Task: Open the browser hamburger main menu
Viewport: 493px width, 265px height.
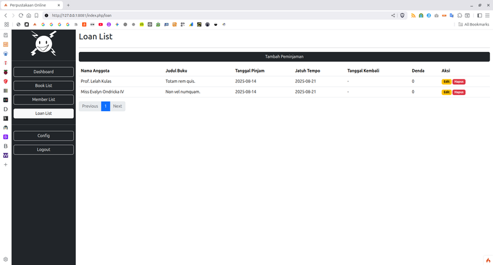Action: pos(487,15)
